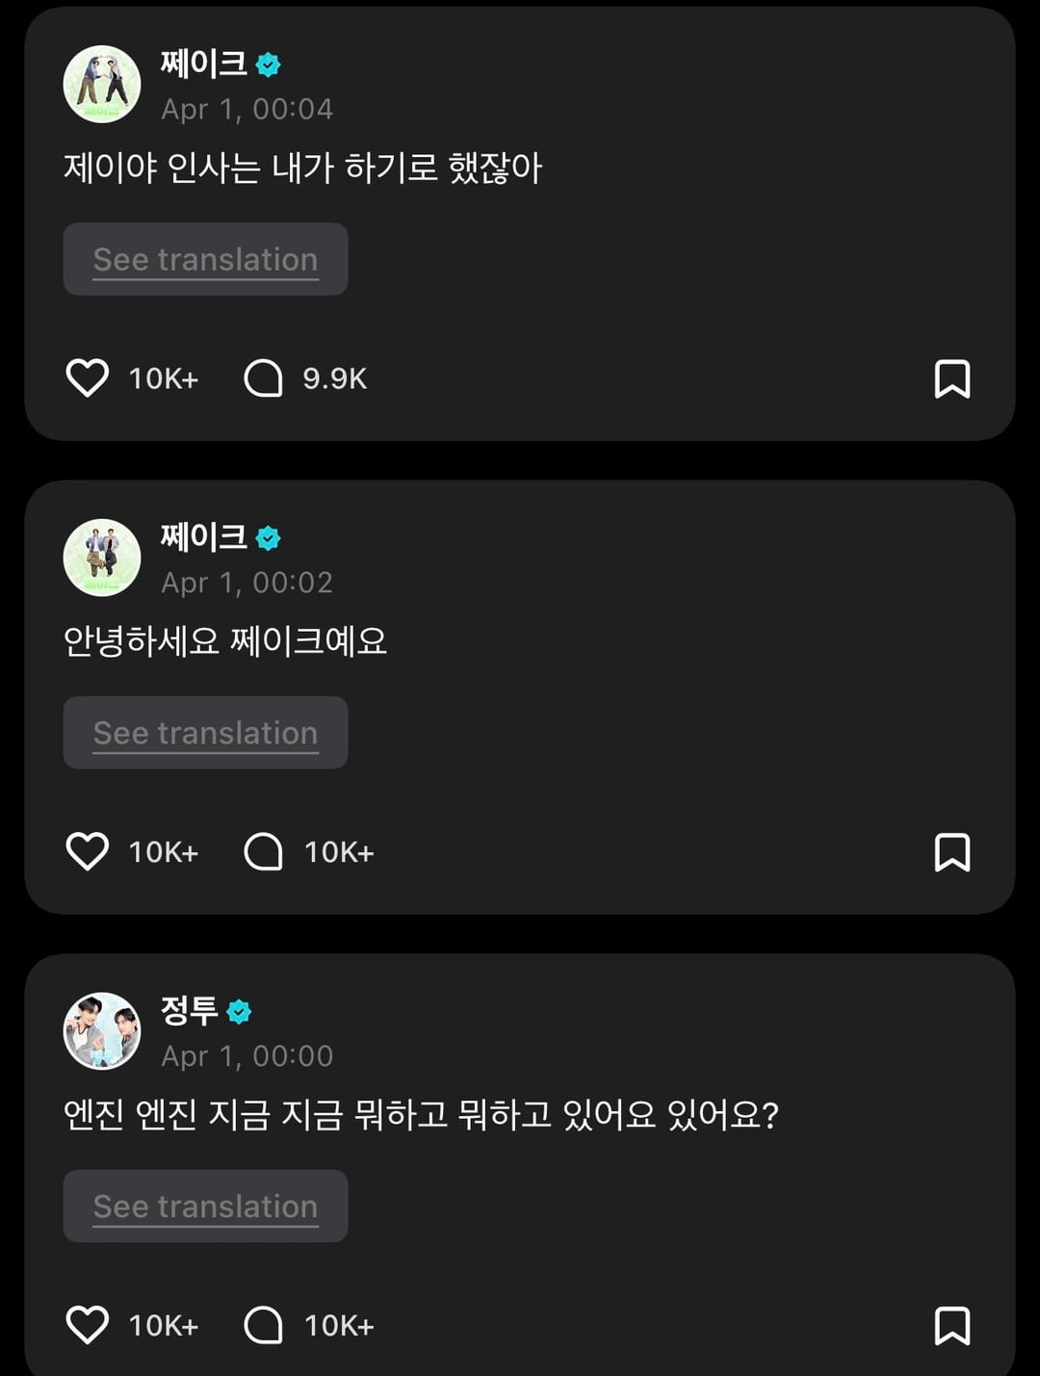The height and width of the screenshot is (1376, 1040).
Task: Bookmark the Apr 1, 00:02 post
Action: (x=951, y=852)
